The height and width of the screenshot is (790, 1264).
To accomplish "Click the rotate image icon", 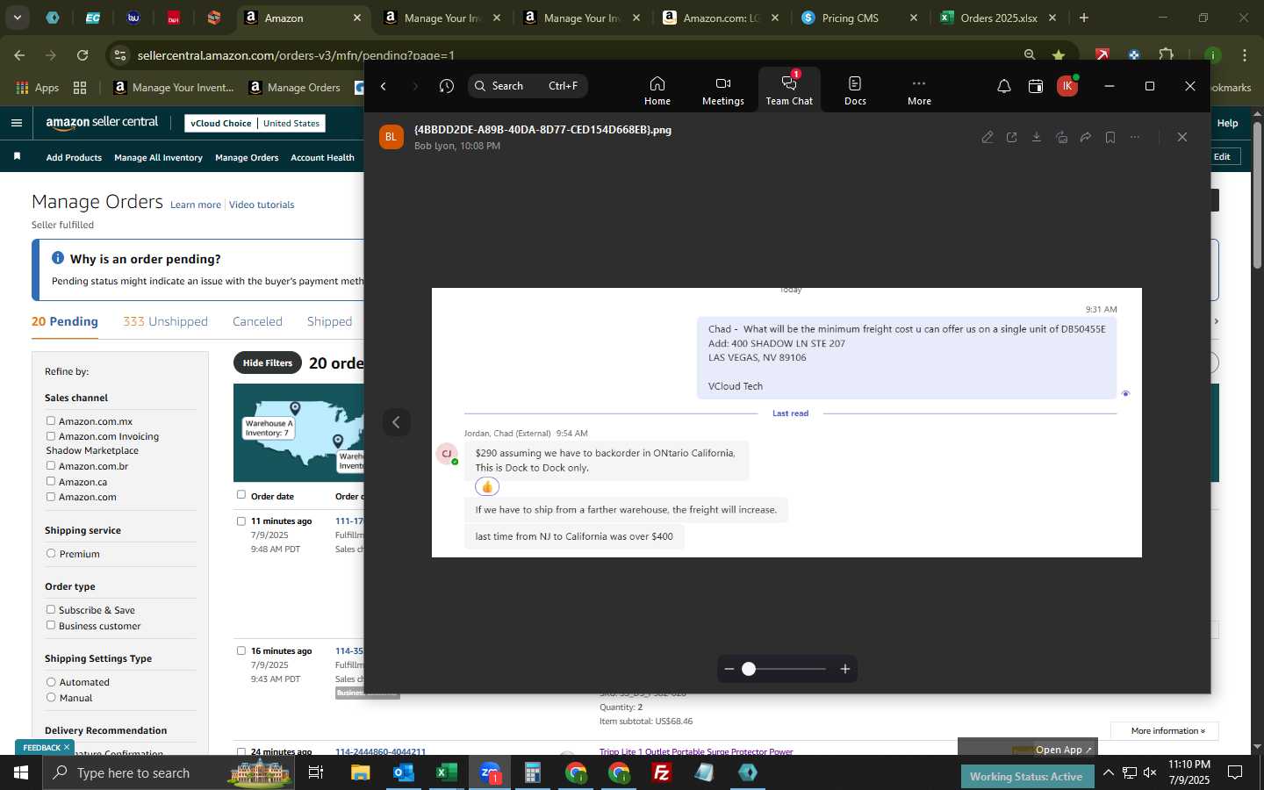I will click(x=1061, y=137).
